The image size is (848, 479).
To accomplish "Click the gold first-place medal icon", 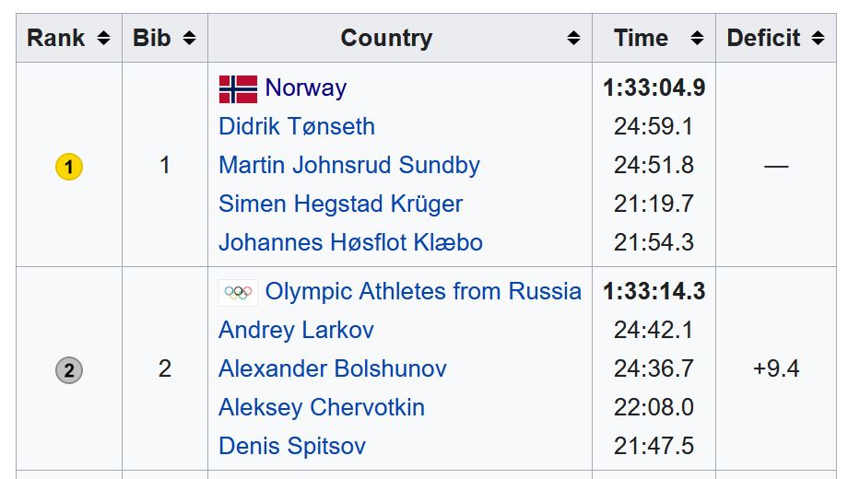I will [69, 167].
